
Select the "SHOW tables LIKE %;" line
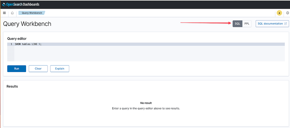[28, 44]
